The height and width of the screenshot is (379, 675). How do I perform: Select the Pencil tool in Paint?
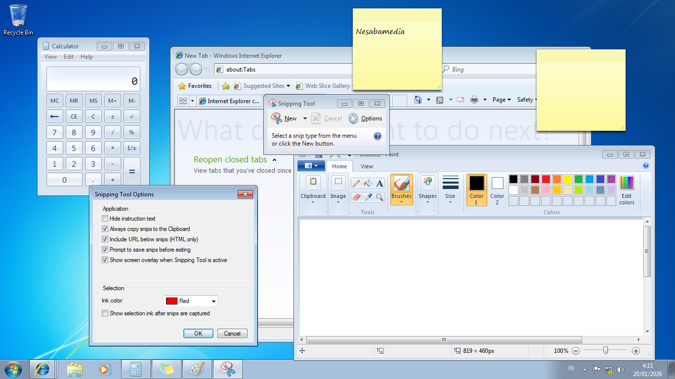pyautogui.click(x=356, y=184)
